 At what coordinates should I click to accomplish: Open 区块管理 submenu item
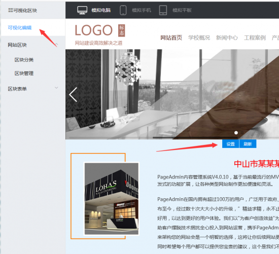click(x=24, y=74)
